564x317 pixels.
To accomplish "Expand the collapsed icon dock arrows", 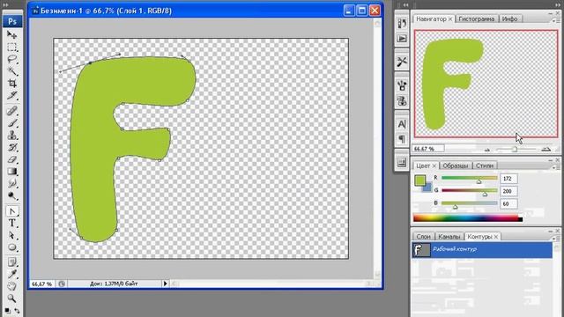I will click(x=405, y=5).
